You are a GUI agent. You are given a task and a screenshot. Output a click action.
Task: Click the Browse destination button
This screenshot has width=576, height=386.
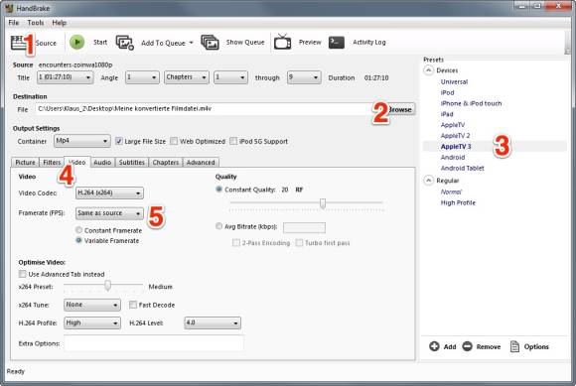pos(399,109)
